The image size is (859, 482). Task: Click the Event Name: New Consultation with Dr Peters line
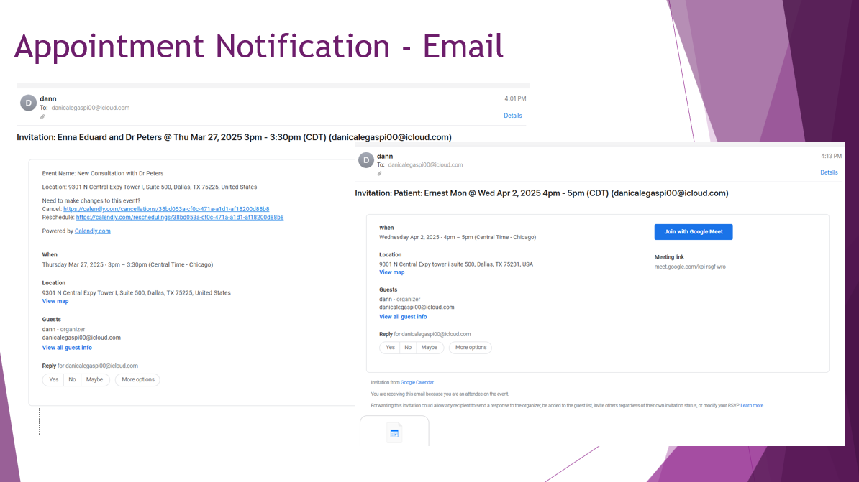coord(102,173)
